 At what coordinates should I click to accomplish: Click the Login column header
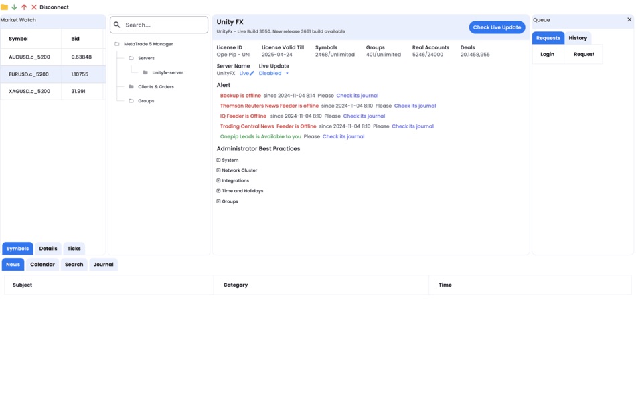coord(547,54)
